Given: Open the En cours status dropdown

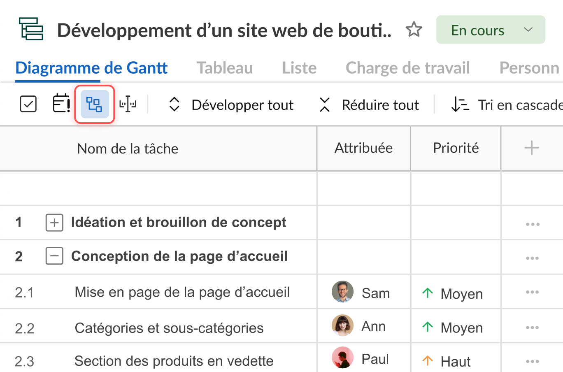Looking at the screenshot, I should pos(491,30).
